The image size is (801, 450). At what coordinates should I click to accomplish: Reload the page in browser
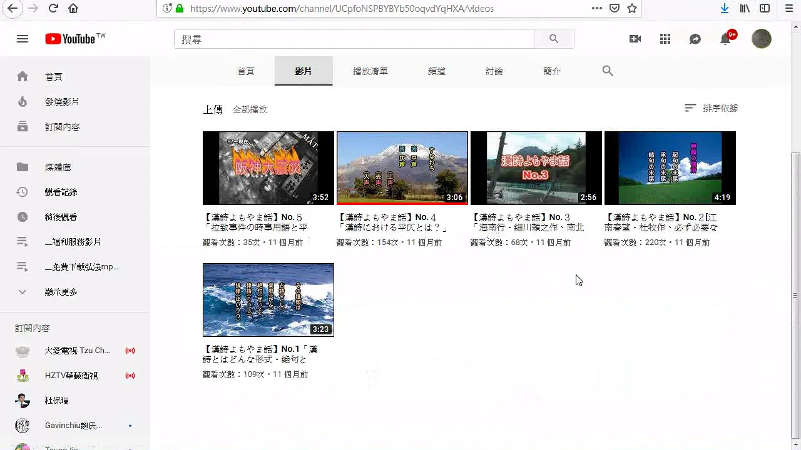tap(53, 8)
